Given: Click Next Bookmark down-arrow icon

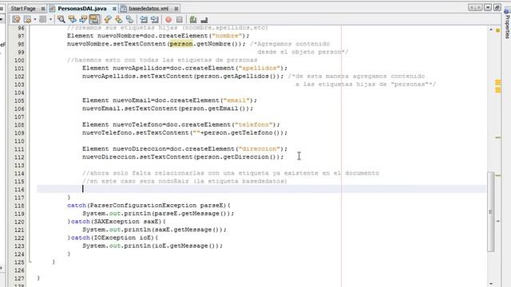Looking at the screenshot, I should (x=119, y=19).
